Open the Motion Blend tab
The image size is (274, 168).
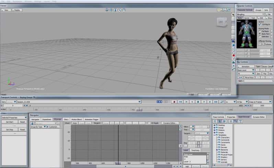click(x=77, y=119)
